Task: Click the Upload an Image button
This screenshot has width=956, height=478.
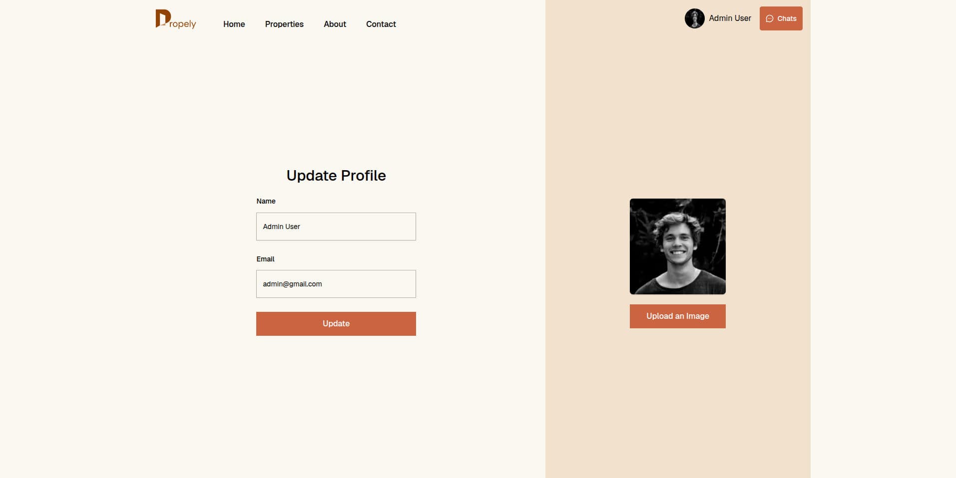Action: [677, 316]
